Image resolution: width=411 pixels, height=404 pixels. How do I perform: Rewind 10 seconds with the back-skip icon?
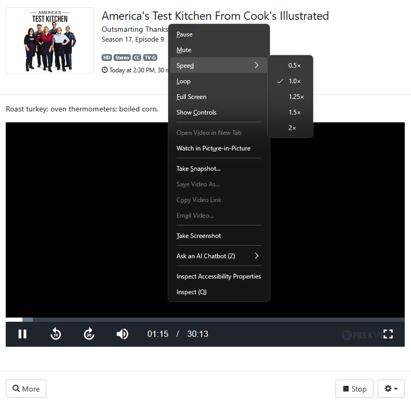coord(56,334)
